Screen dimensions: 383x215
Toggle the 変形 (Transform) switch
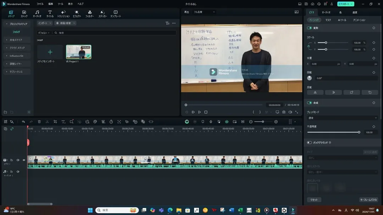(309, 28)
